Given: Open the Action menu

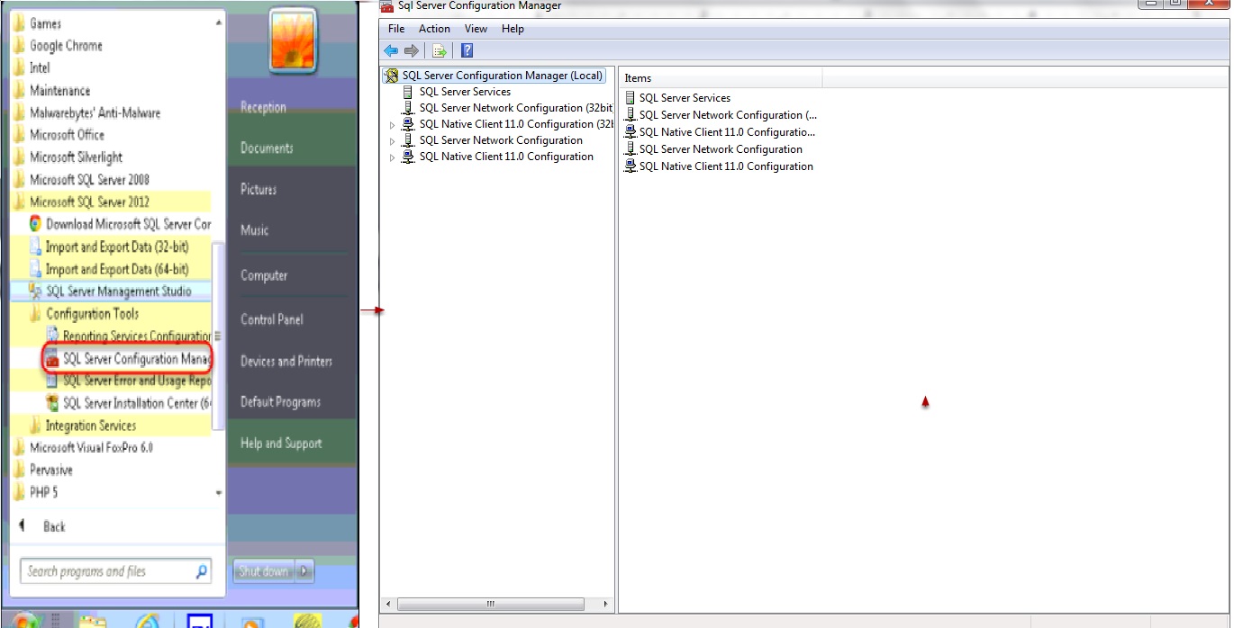Looking at the screenshot, I should tap(434, 29).
